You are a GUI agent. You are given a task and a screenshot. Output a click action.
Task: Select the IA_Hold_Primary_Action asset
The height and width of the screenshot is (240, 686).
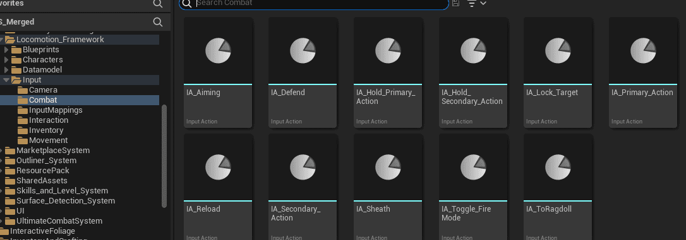click(x=388, y=72)
